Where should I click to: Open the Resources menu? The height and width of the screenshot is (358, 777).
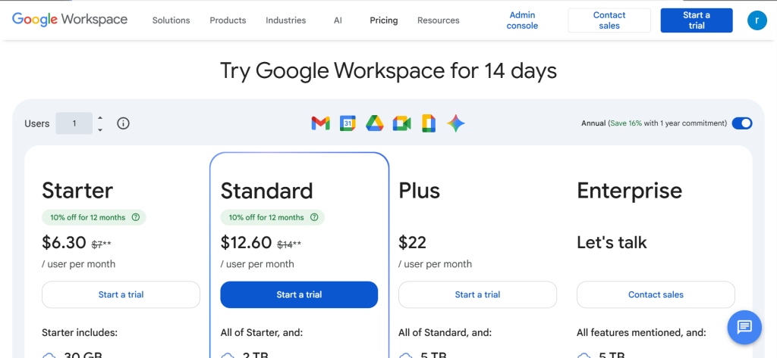[x=438, y=20]
